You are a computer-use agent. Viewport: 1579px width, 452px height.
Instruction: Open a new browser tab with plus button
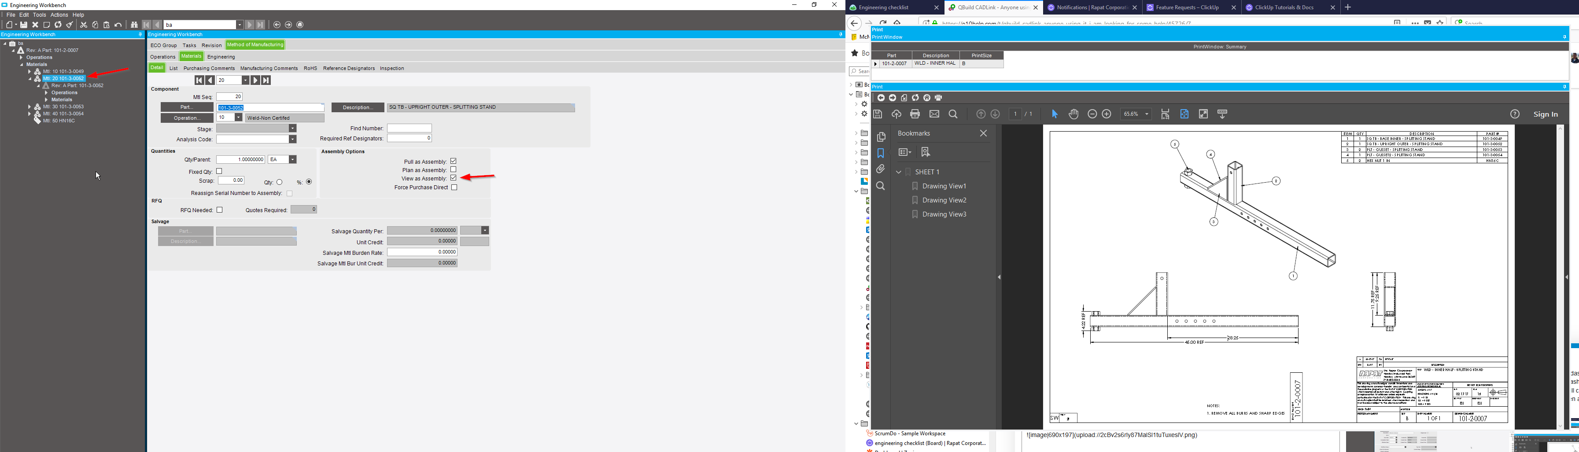(1347, 7)
